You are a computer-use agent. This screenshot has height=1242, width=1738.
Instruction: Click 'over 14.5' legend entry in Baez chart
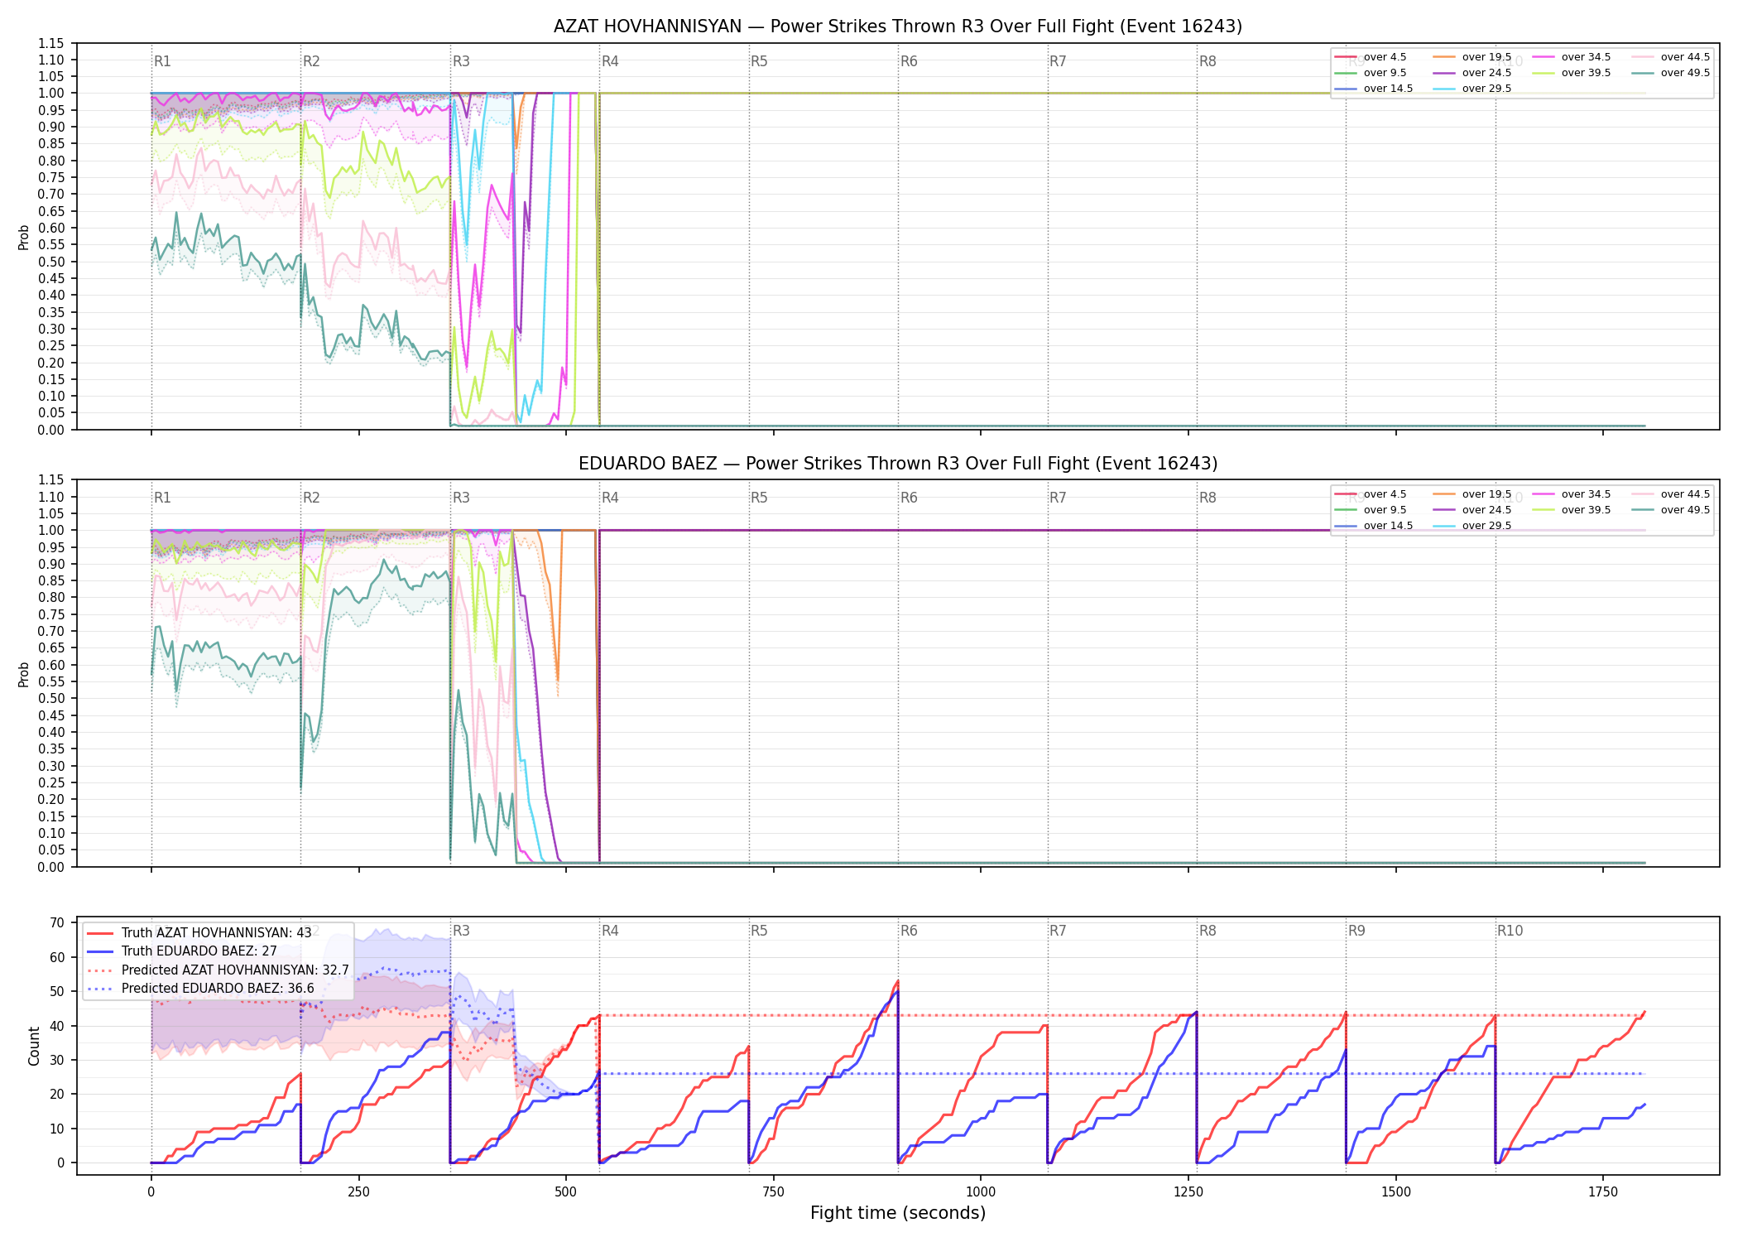[x=1373, y=526]
